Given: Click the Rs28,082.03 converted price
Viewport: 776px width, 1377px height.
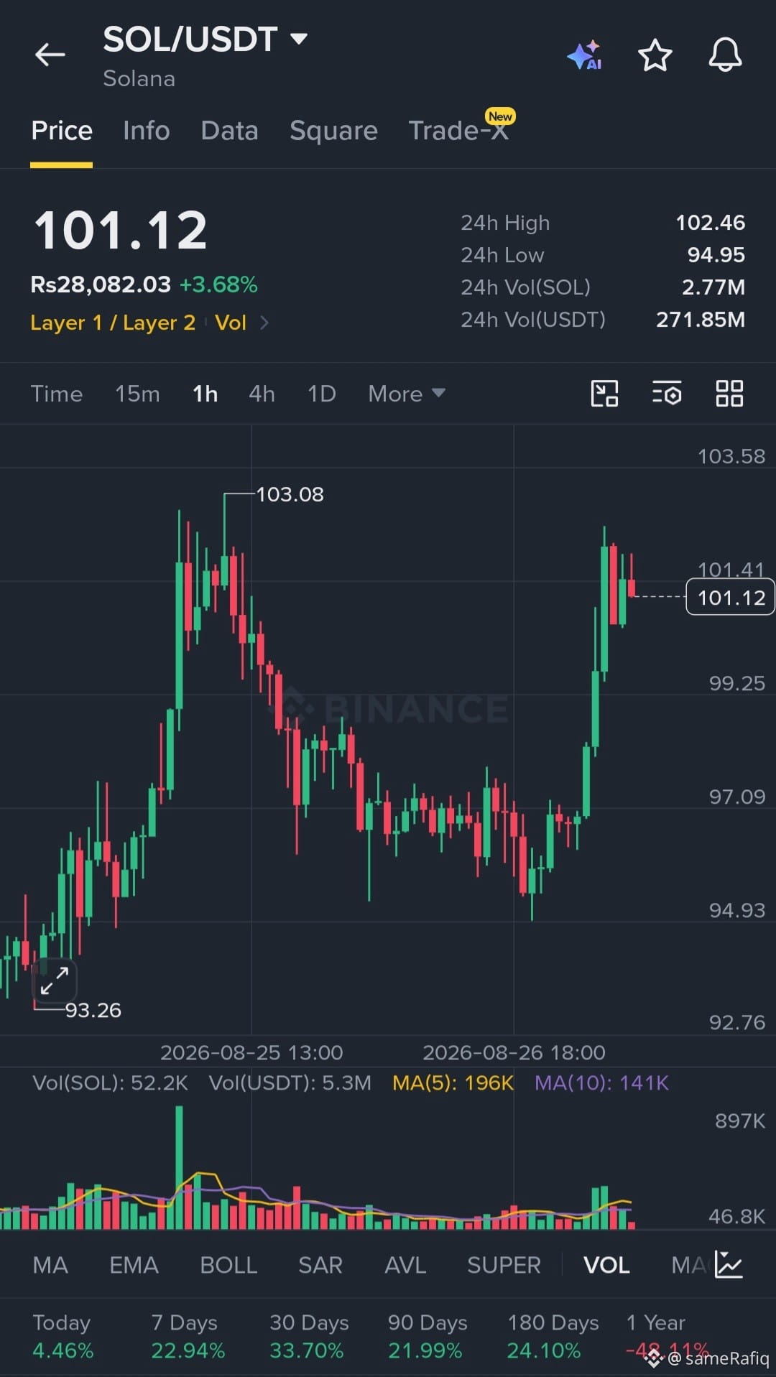Looking at the screenshot, I should click(101, 284).
